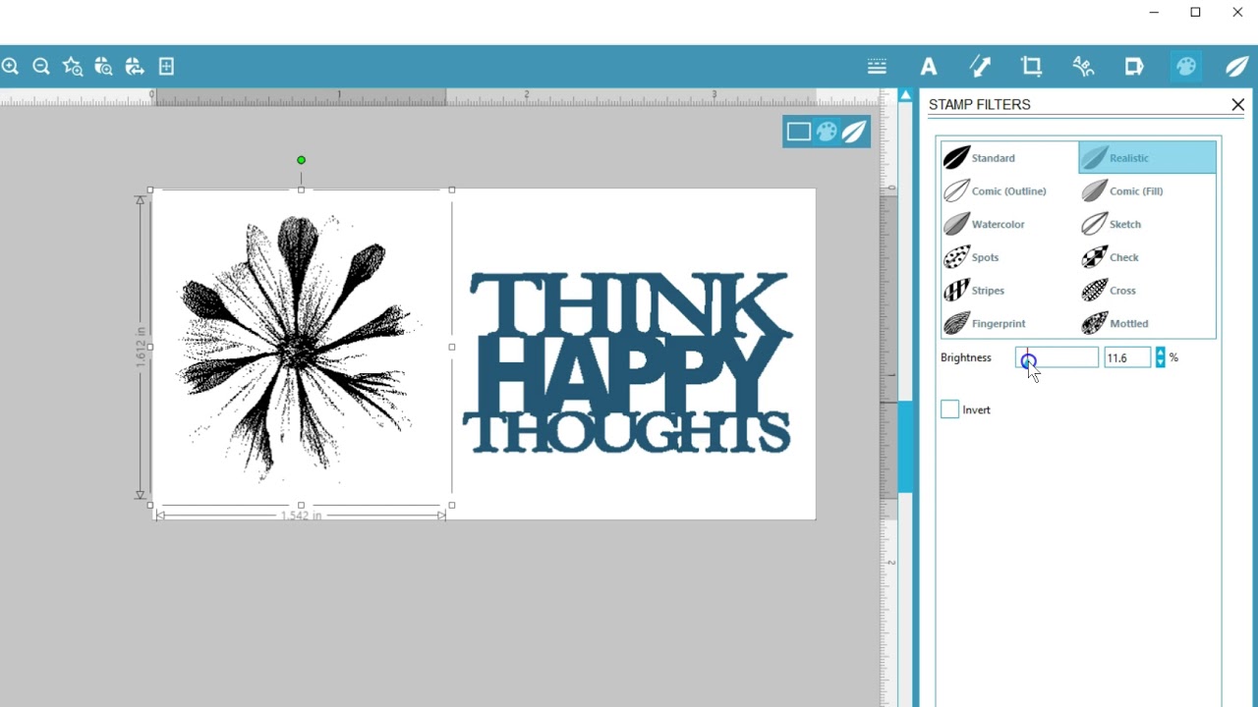The image size is (1258, 707).
Task: Use the Mottled filter
Action: [x=1147, y=323]
